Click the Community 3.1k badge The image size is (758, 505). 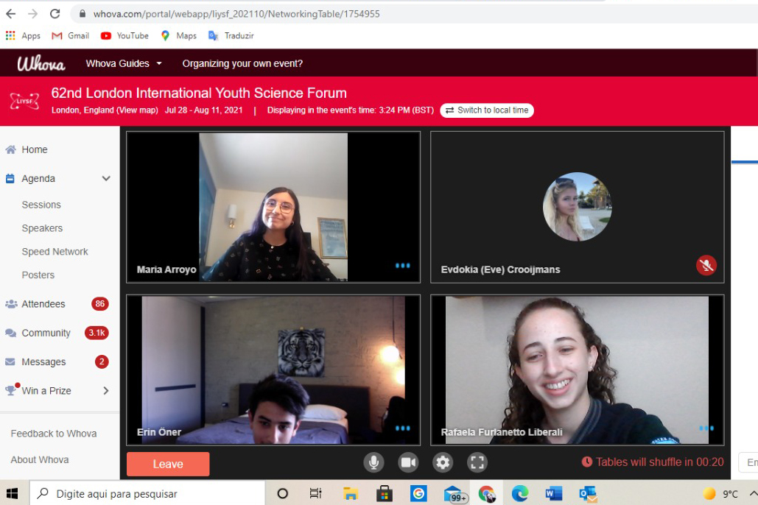click(x=96, y=333)
